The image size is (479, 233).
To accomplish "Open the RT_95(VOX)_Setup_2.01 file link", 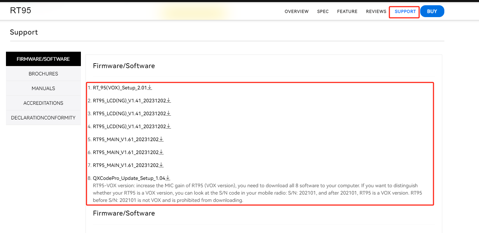I will pos(120,88).
